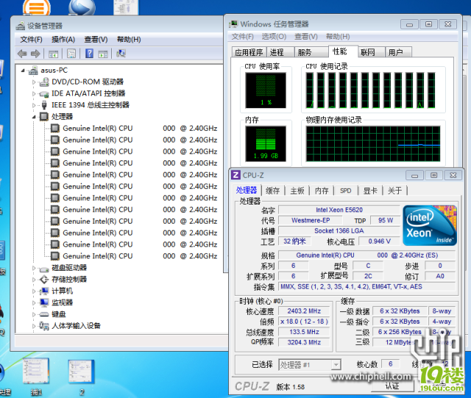Open 查看(V) menu in Task Manager
The height and width of the screenshot is (398, 471).
[306, 36]
